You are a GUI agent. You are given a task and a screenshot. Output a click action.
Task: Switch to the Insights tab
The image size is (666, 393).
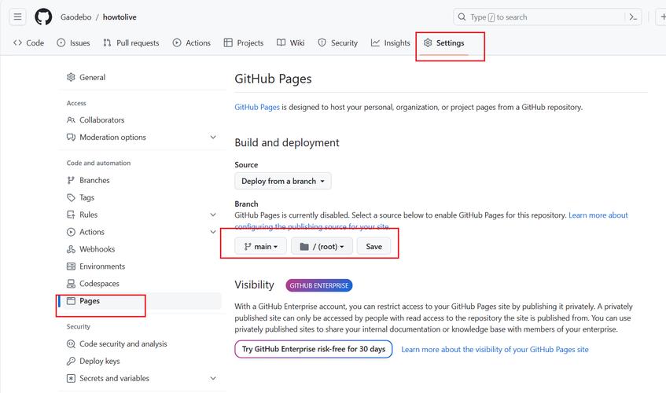tap(391, 43)
